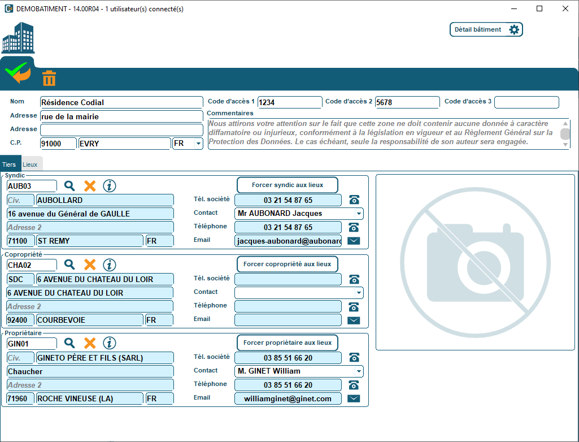Screen dimensions: 579x442
Task: Expand the copropriété Contact dropdown
Action: [359, 293]
